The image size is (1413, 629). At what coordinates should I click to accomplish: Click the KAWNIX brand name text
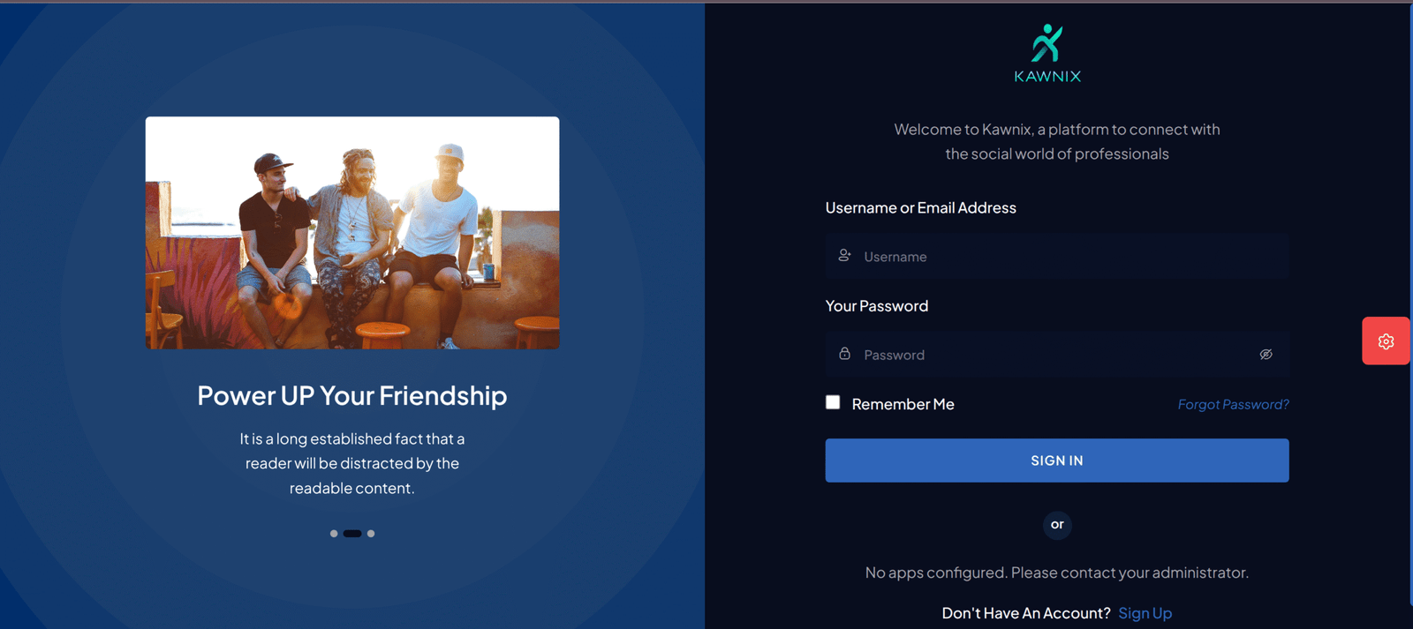click(x=1047, y=77)
